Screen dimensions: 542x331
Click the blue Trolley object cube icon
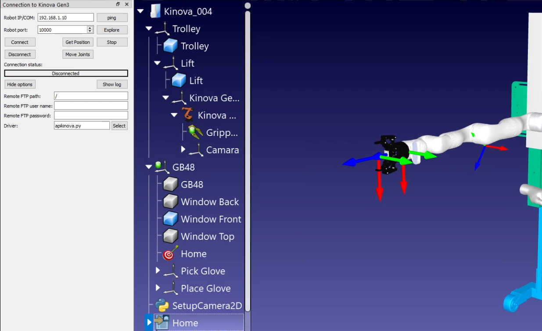pyautogui.click(x=170, y=46)
